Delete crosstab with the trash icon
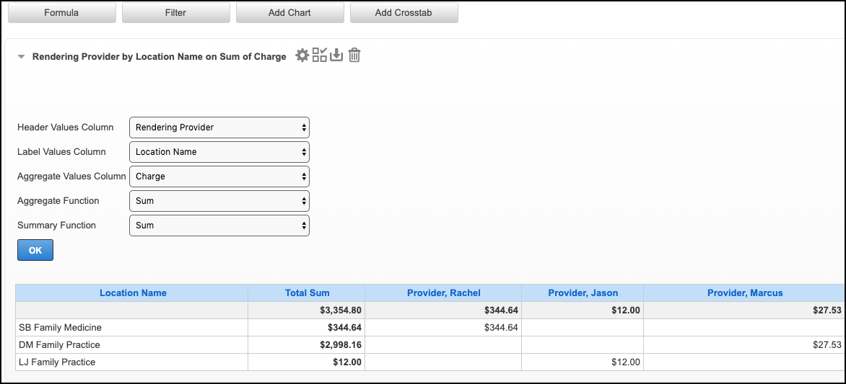The image size is (846, 384). coord(354,55)
